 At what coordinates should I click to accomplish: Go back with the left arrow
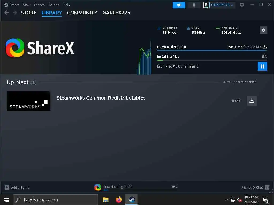[6, 13]
